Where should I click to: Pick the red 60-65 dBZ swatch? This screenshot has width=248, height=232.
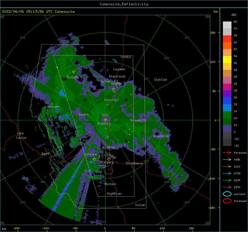coord(227,39)
